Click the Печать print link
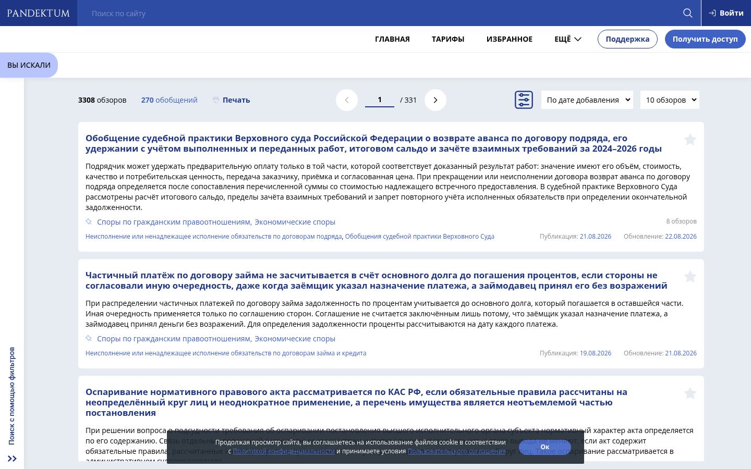 [x=232, y=100]
